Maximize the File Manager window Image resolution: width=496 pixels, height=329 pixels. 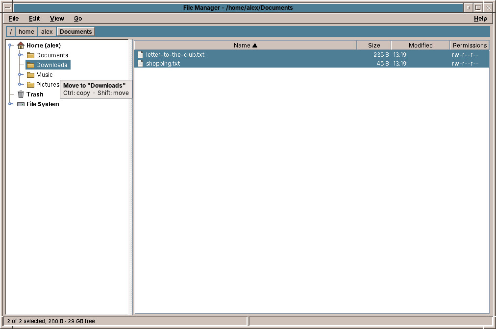tap(478, 7)
